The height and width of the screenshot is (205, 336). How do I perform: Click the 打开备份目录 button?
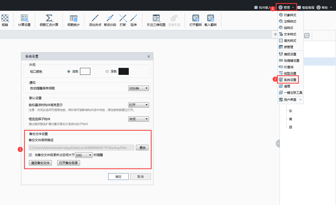pyautogui.click(x=68, y=163)
